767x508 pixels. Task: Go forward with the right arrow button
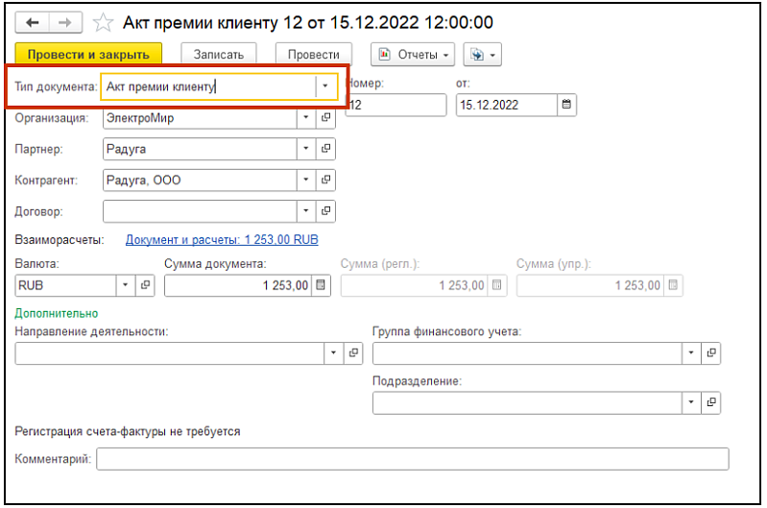coord(65,22)
